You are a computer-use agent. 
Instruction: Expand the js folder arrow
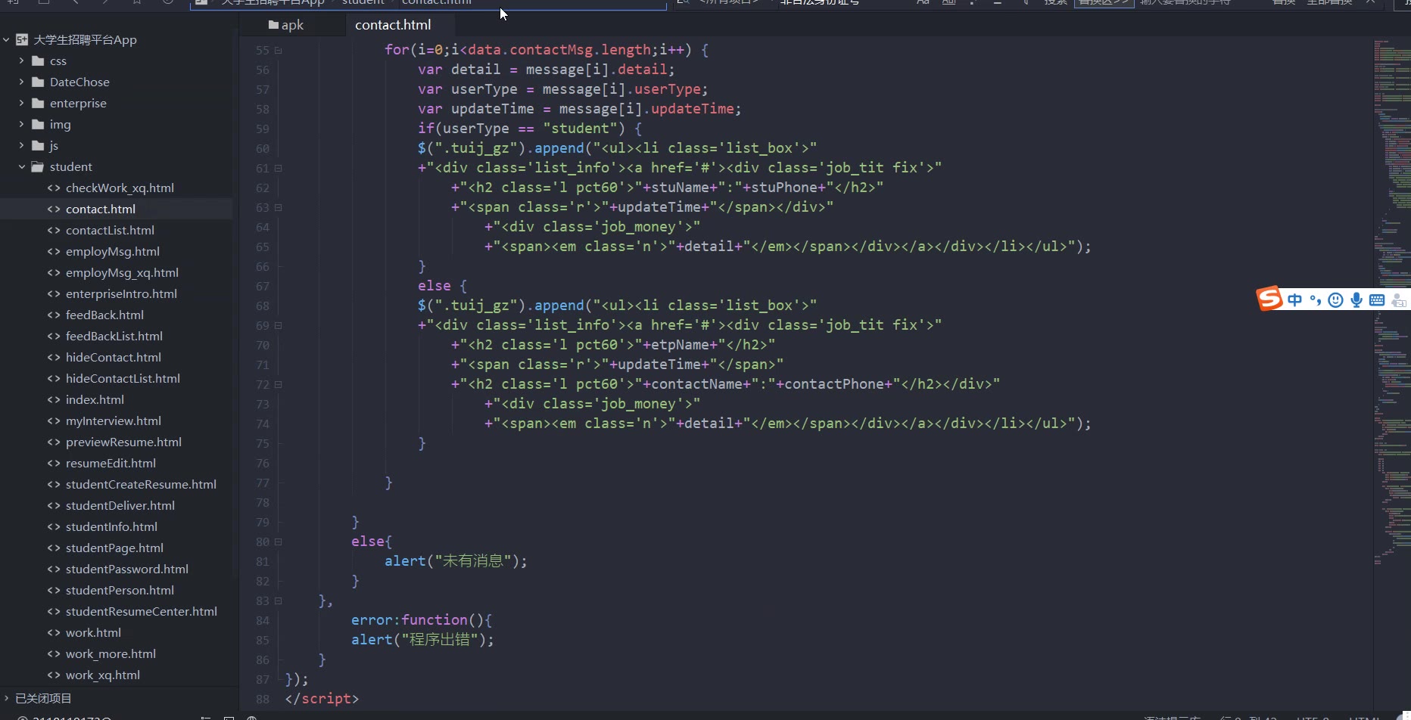point(21,145)
